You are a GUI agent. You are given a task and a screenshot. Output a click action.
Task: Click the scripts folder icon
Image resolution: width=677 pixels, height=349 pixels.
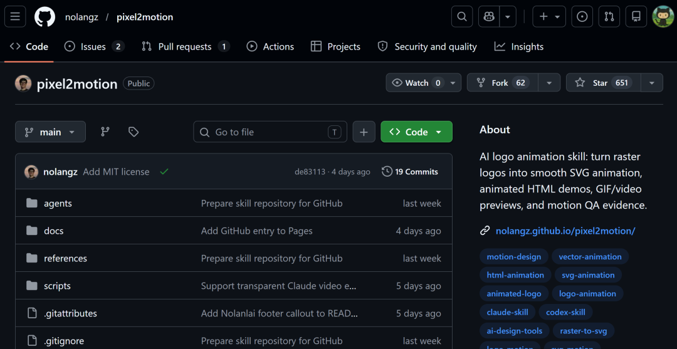(31, 286)
